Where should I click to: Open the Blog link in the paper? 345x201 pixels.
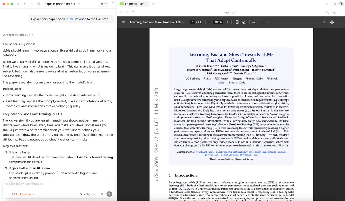[x=232, y=83]
